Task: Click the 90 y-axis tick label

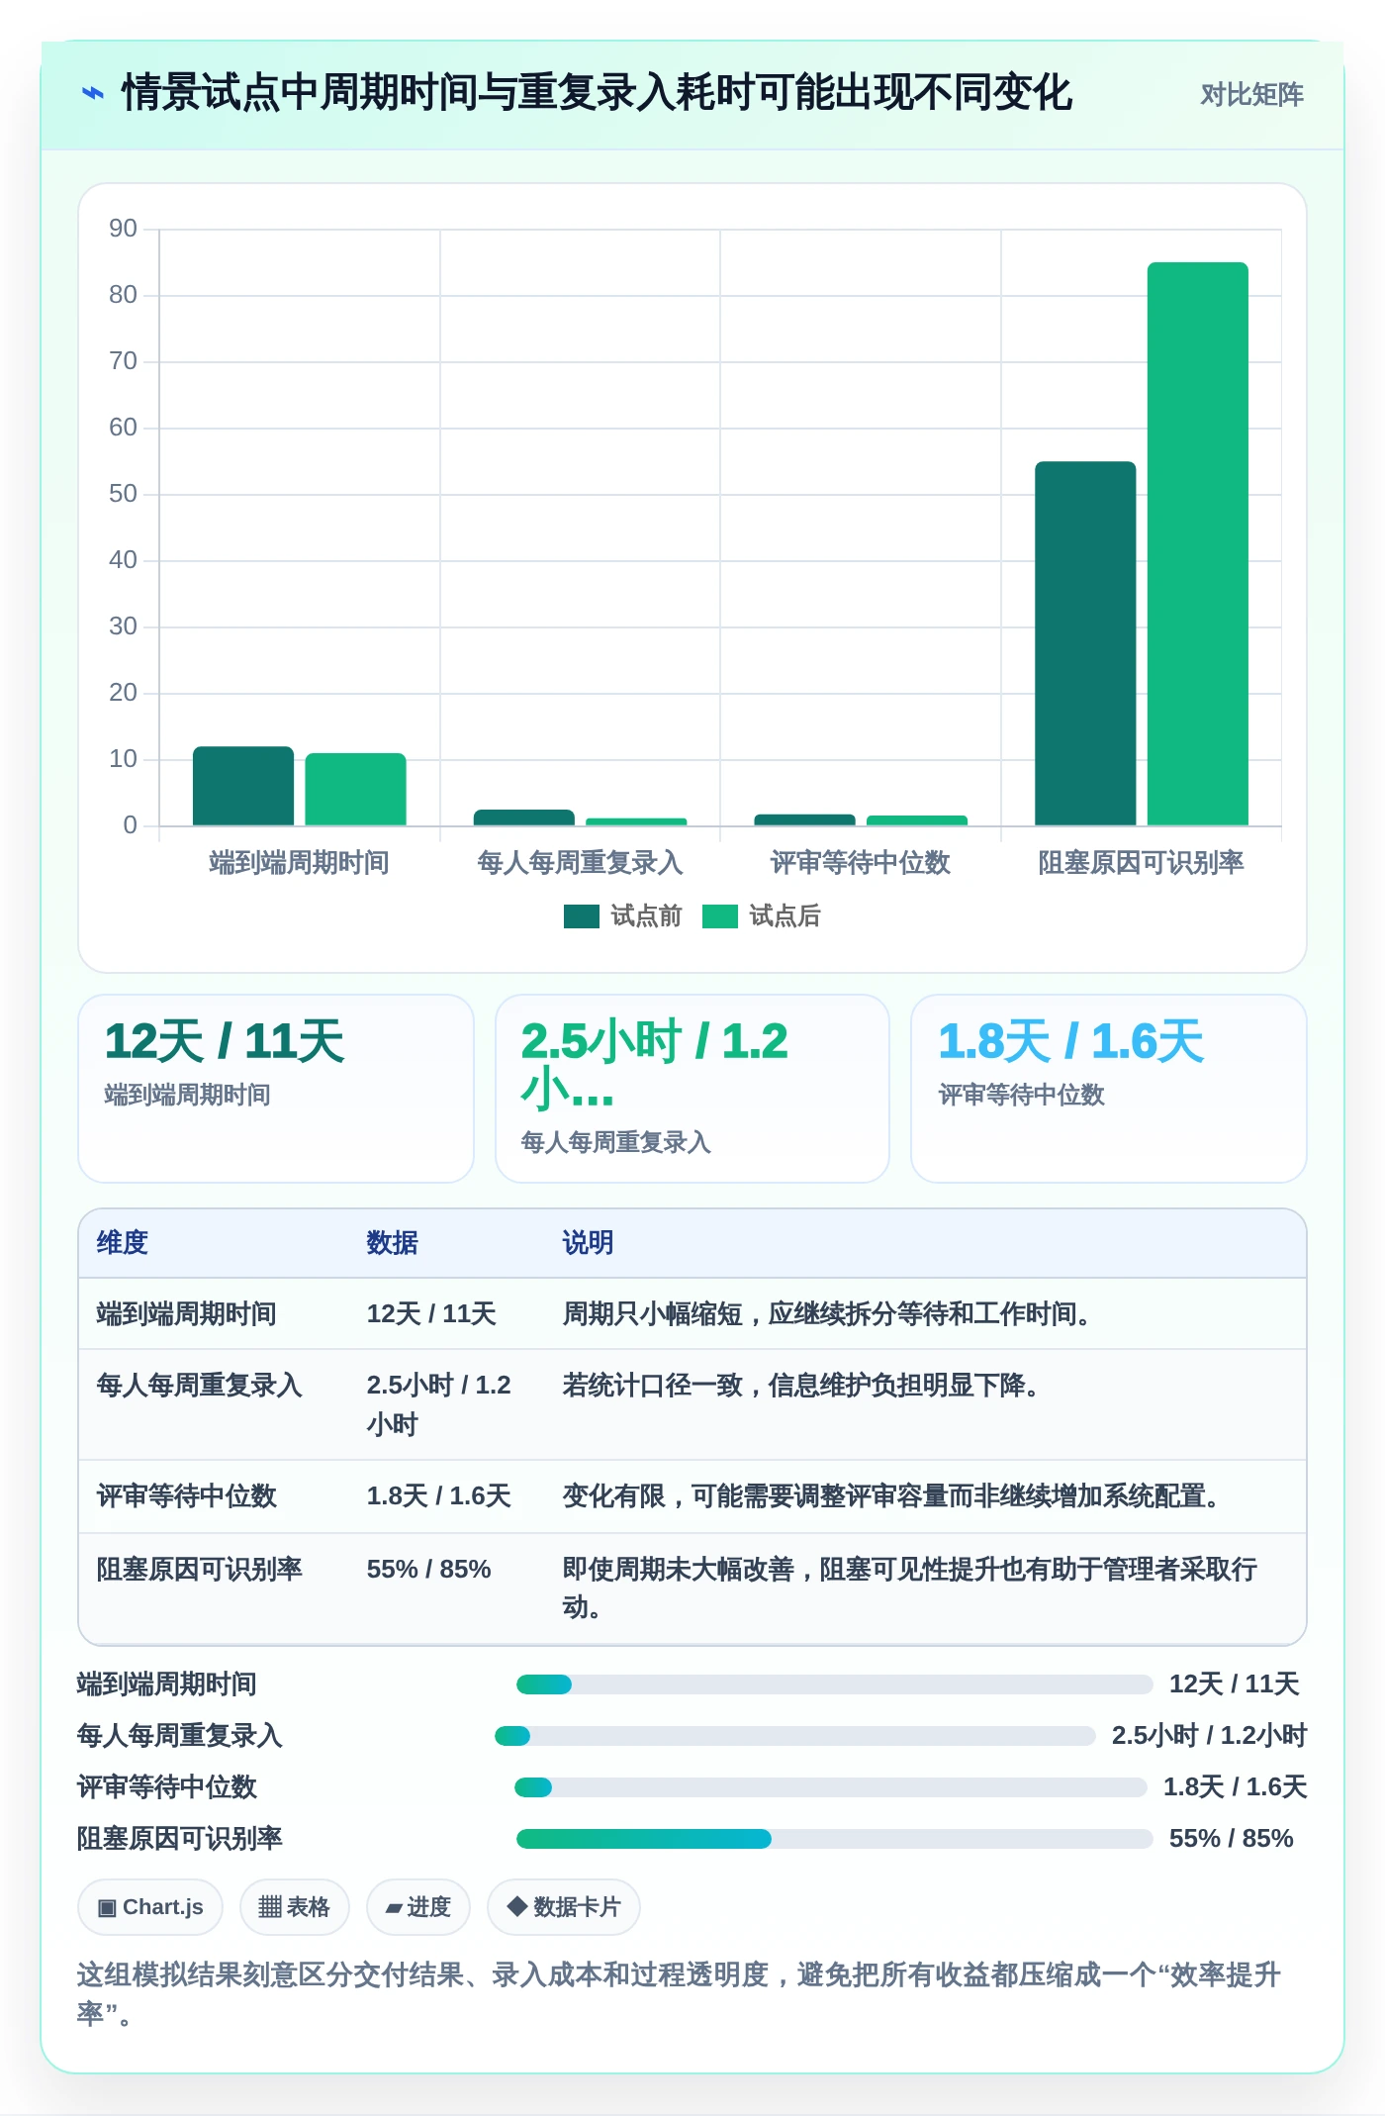Action: [x=123, y=229]
